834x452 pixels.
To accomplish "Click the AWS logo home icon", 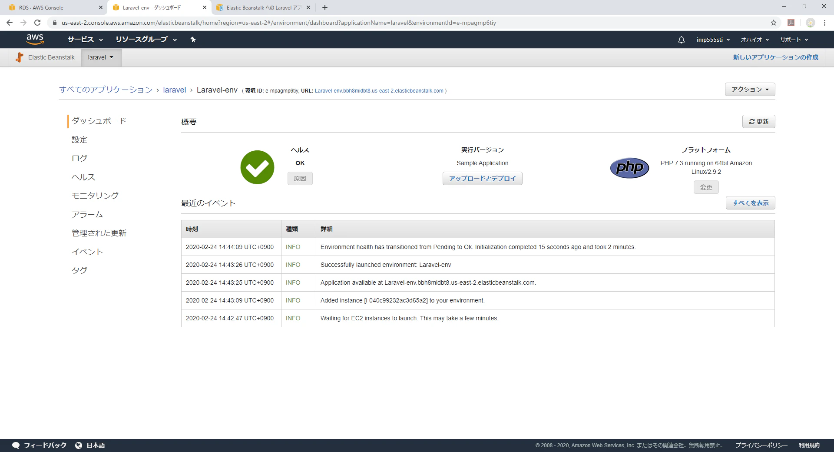I will pyautogui.click(x=35, y=39).
